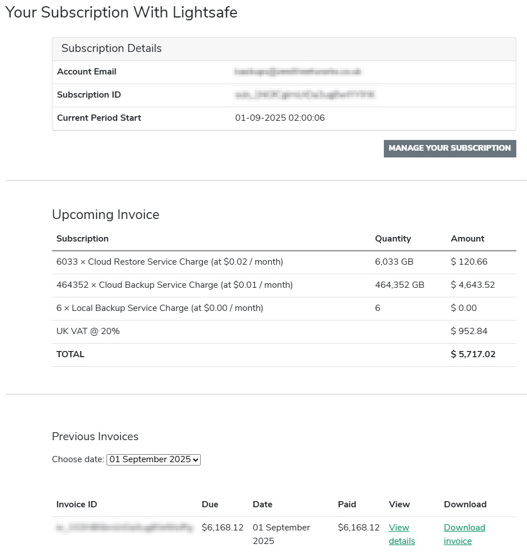This screenshot has width=527, height=553.
Task: Select the Cloud Restore Service Charge description
Action: [170, 262]
